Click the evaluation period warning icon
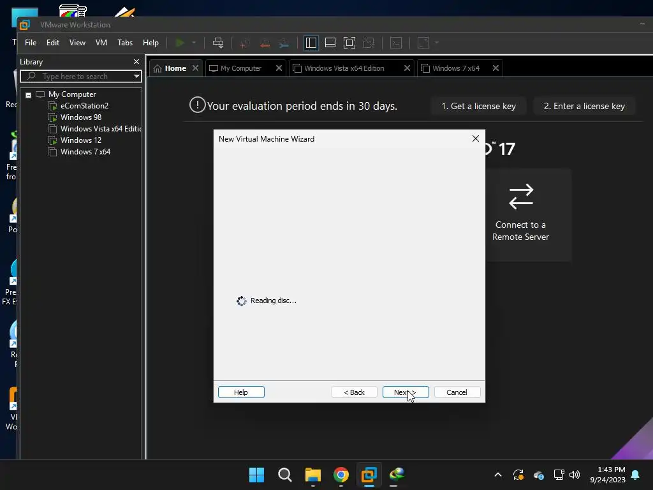Image resolution: width=653 pixels, height=490 pixels. coord(198,105)
